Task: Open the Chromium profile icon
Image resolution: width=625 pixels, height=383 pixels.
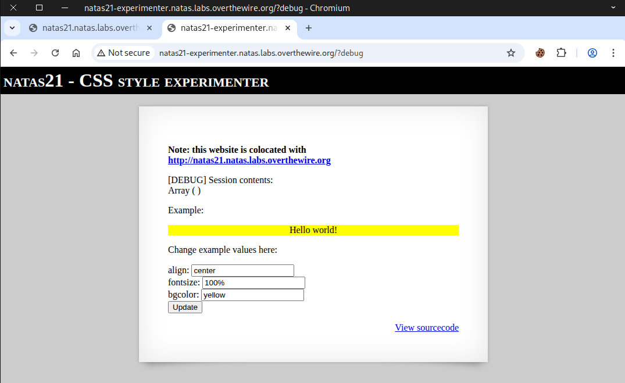Action: pyautogui.click(x=592, y=53)
